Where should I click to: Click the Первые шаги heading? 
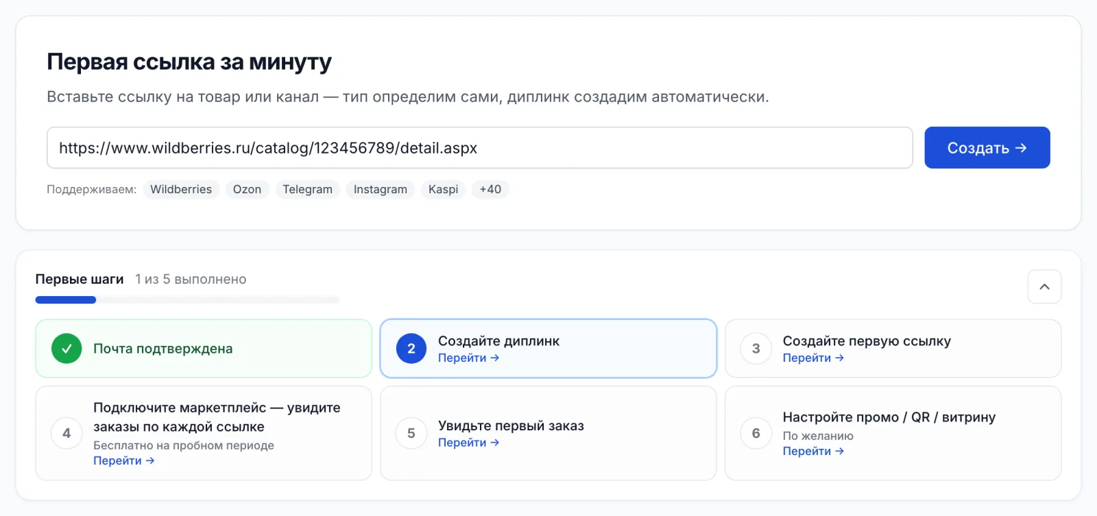pyautogui.click(x=80, y=280)
